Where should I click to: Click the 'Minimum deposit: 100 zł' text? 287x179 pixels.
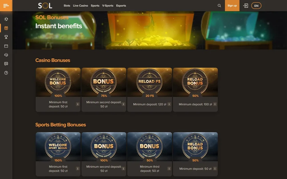pos(195,104)
